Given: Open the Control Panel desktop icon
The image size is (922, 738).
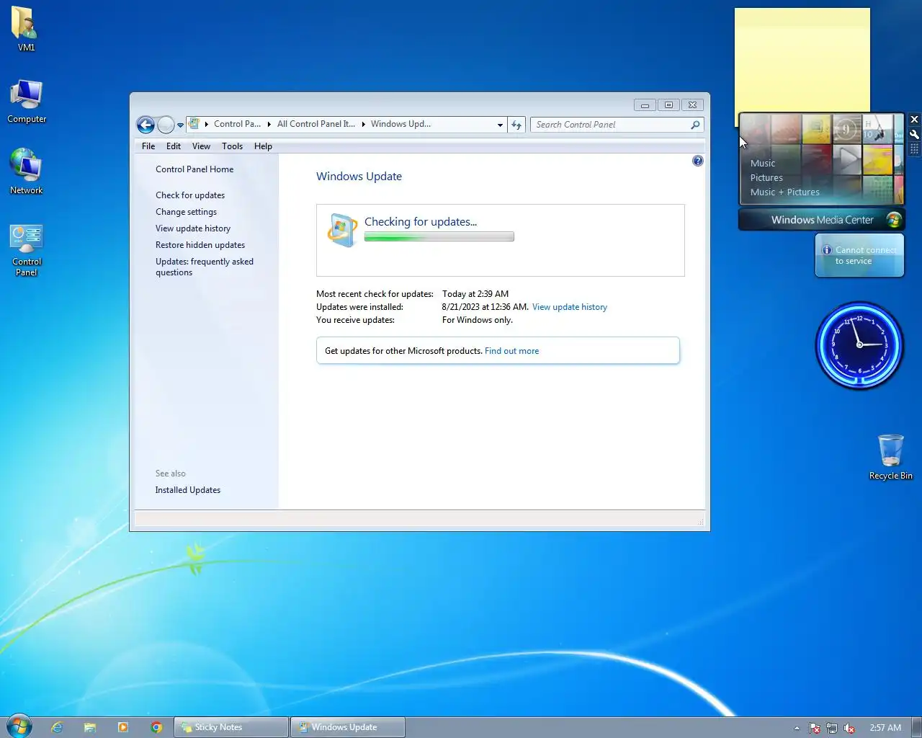Looking at the screenshot, I should [x=27, y=249].
